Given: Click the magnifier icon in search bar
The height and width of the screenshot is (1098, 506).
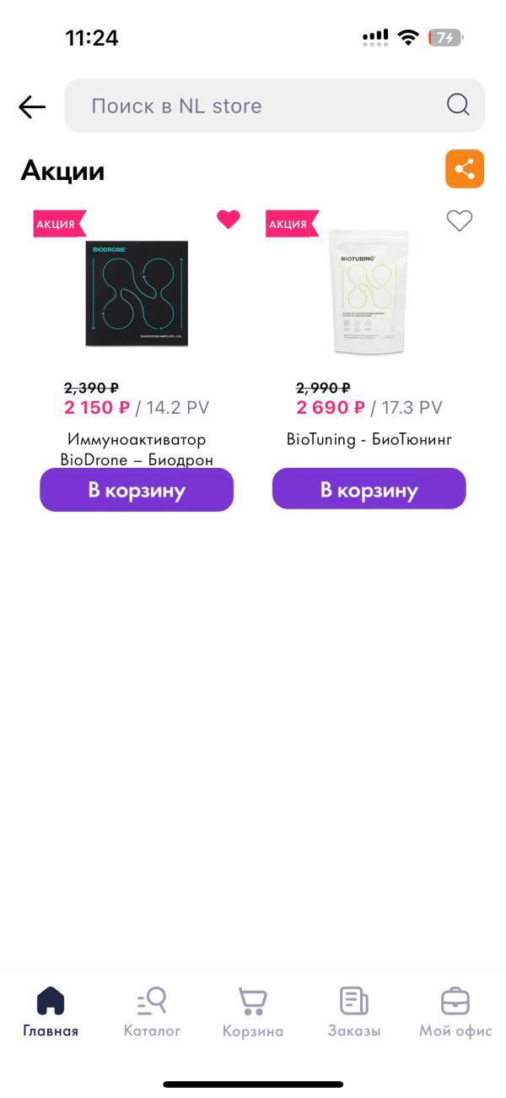Looking at the screenshot, I should point(457,106).
